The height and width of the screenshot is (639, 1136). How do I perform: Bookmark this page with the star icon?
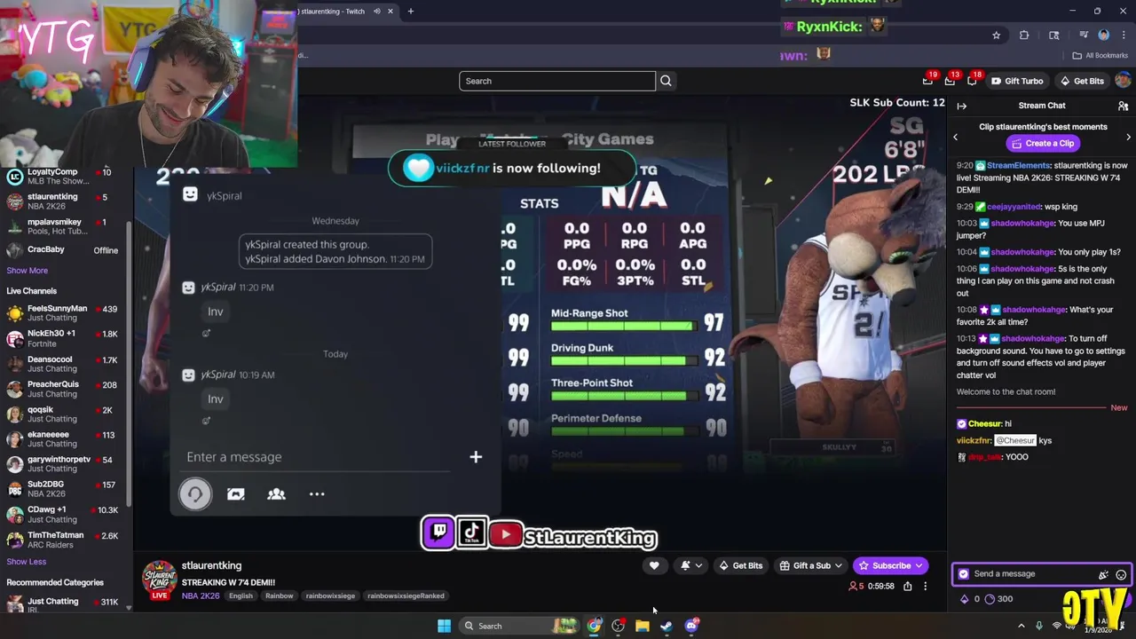[x=997, y=35]
